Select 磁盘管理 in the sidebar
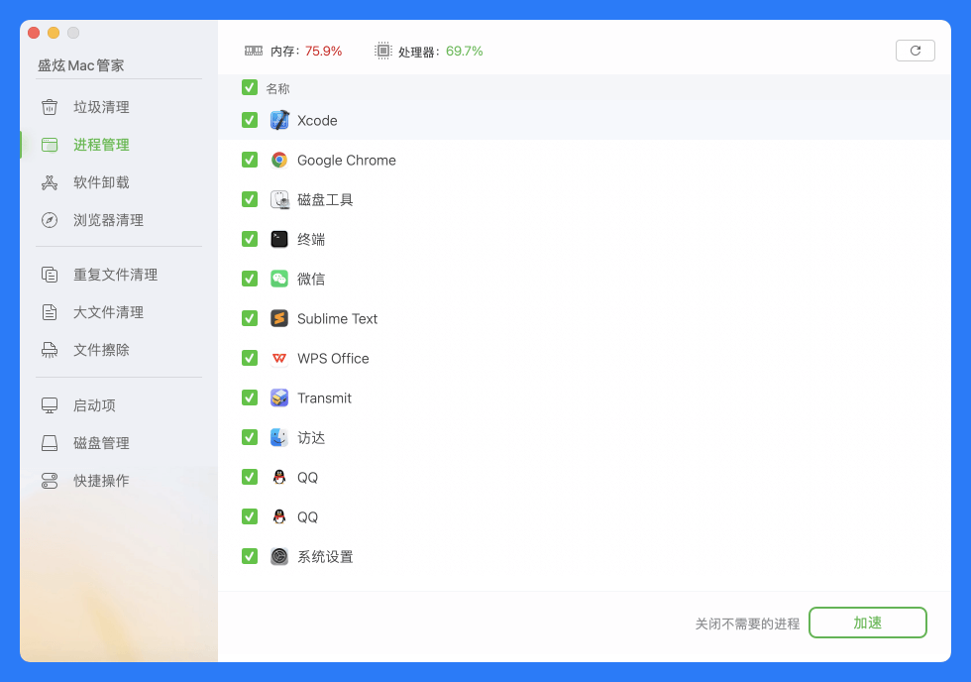Image resolution: width=971 pixels, height=682 pixels. coord(101,443)
